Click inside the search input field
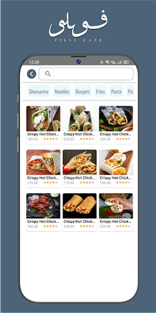 coord(86,74)
